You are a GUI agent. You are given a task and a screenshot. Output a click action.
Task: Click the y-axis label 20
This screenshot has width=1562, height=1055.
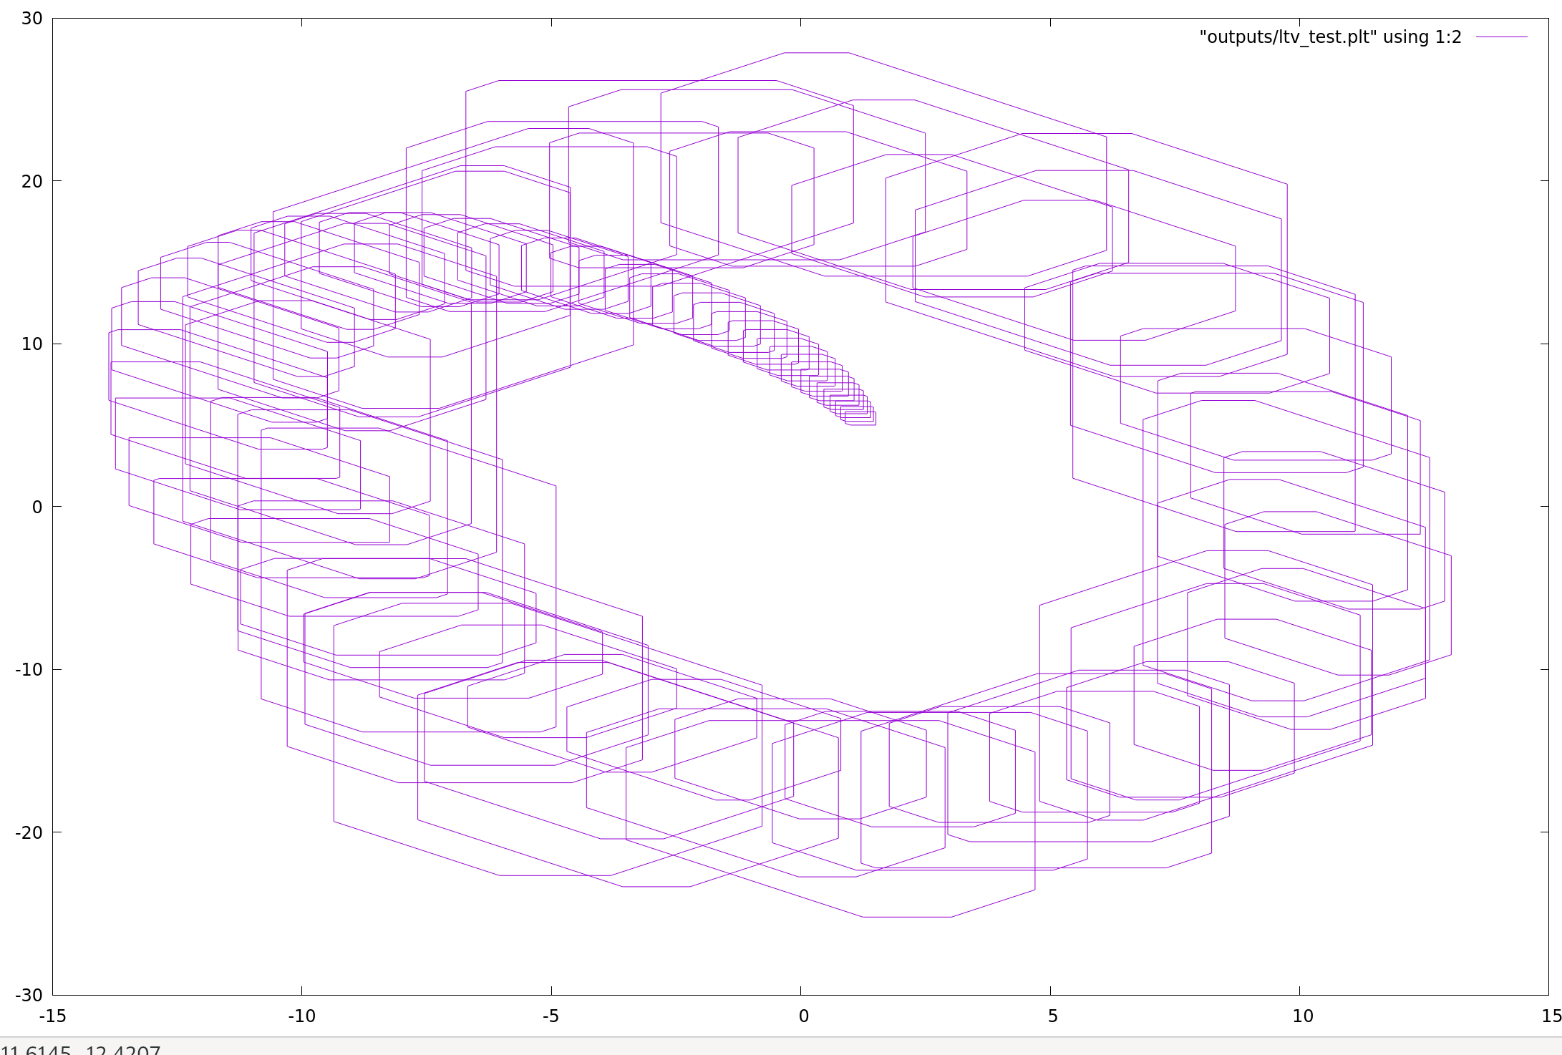pos(31,181)
